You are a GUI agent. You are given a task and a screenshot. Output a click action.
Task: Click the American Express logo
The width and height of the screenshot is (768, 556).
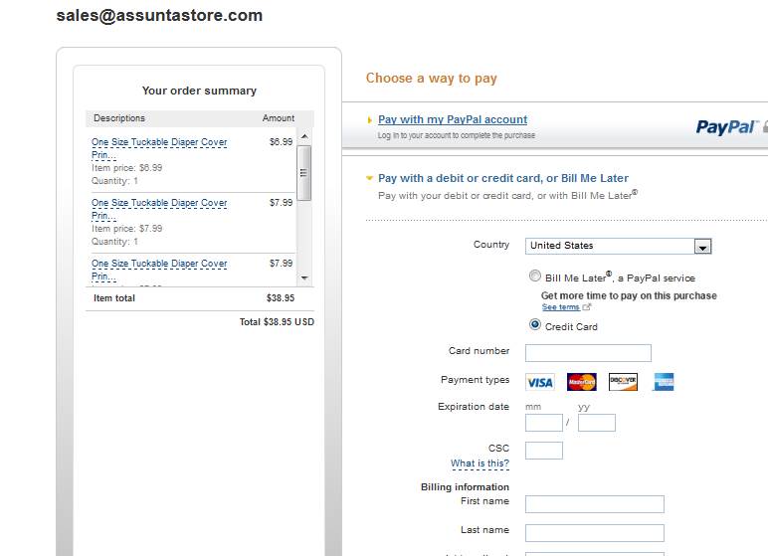coord(664,382)
